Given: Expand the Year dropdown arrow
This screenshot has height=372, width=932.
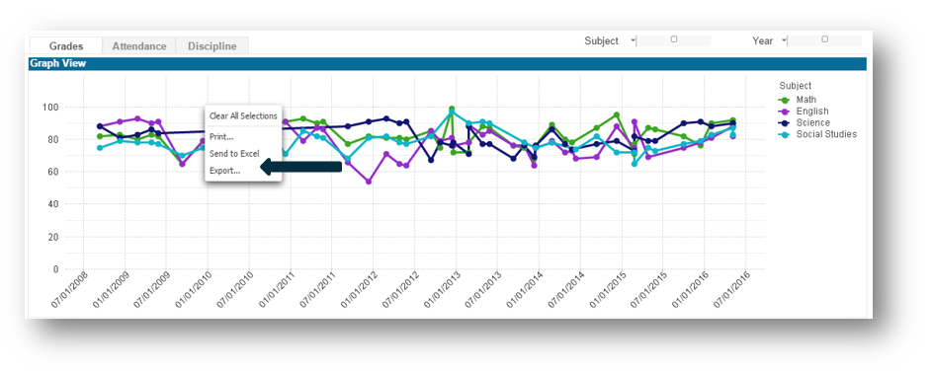Looking at the screenshot, I should [784, 40].
